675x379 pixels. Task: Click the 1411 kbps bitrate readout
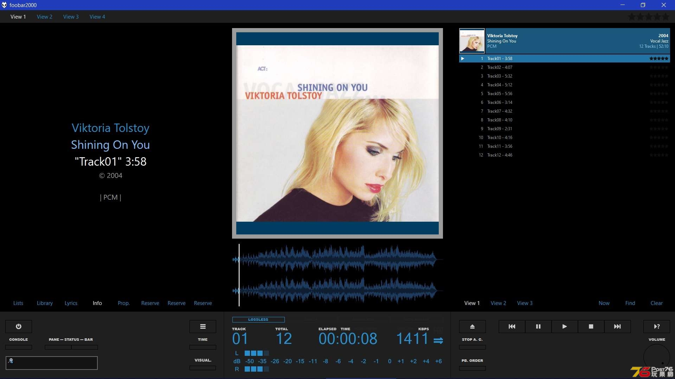[412, 339]
